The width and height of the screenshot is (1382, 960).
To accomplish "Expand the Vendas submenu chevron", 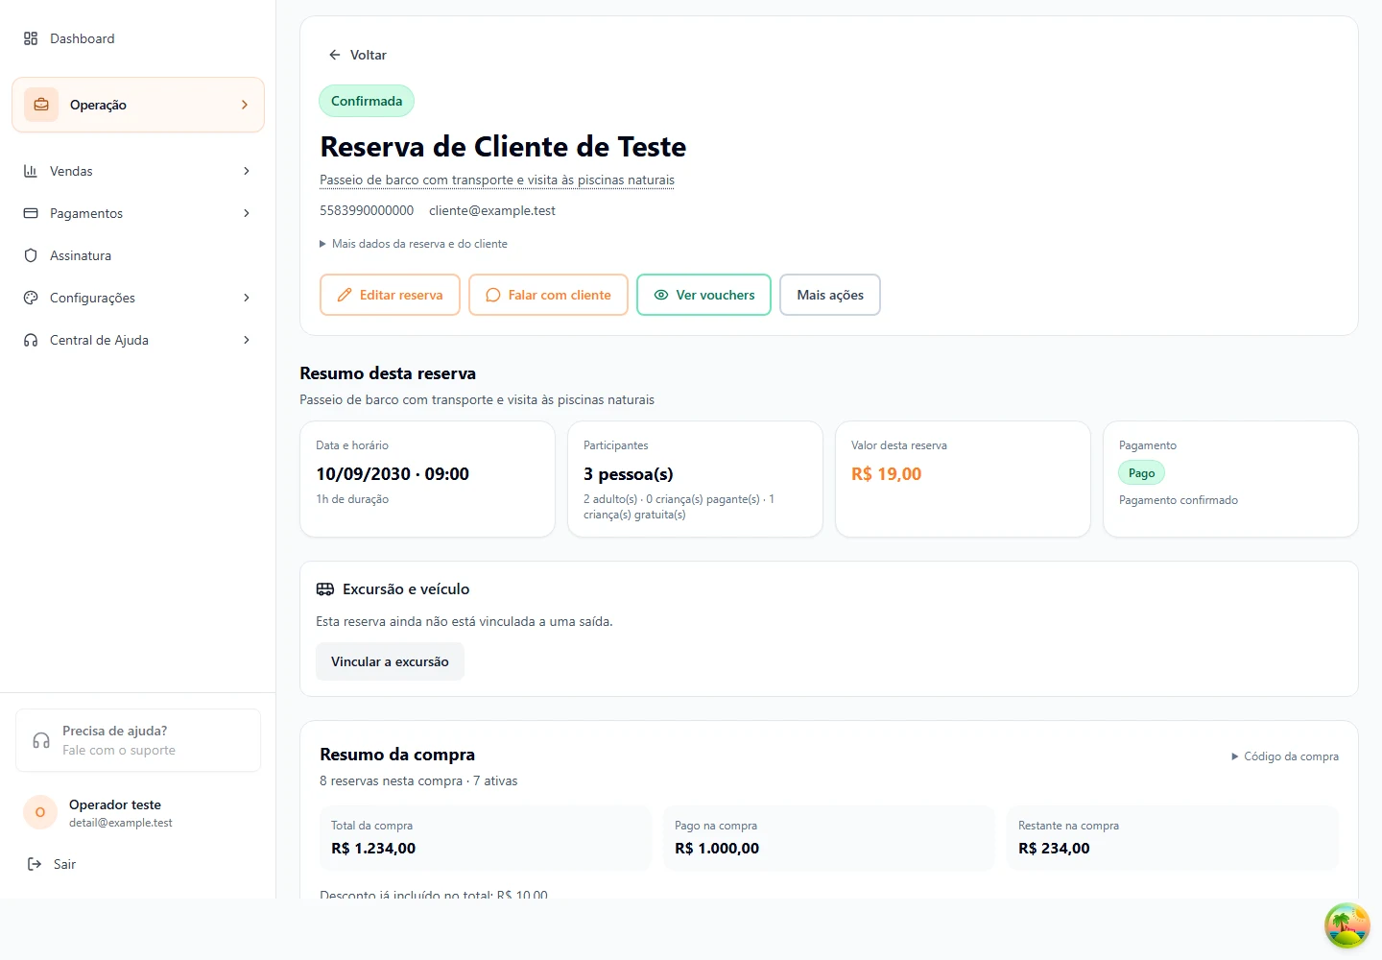I will 247,171.
